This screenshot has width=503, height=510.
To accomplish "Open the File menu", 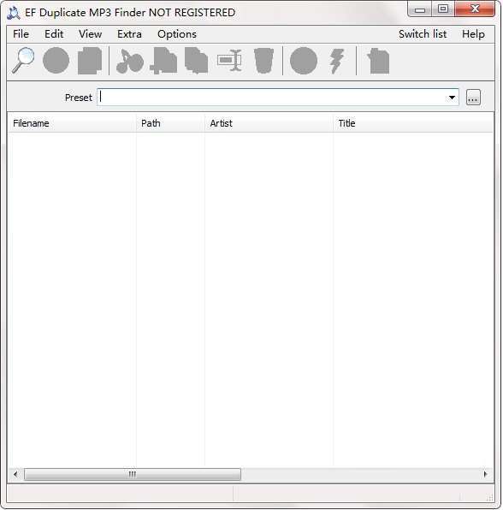I will 21,34.
